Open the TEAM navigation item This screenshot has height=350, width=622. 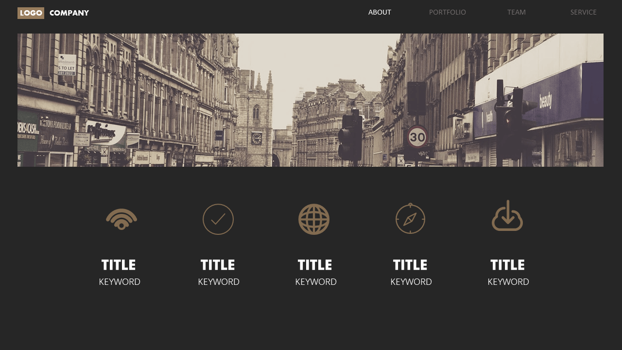point(516,12)
